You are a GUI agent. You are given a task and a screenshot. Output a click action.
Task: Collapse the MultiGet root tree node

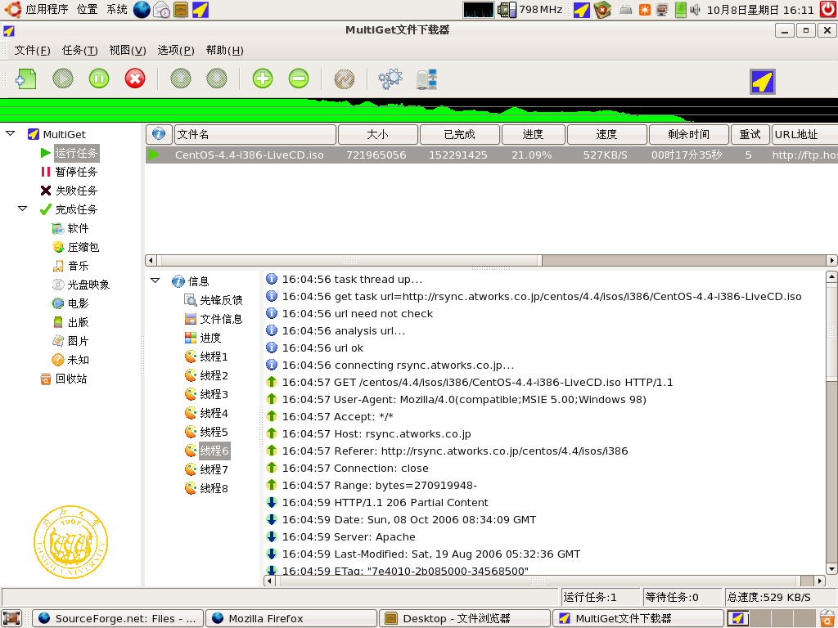(10, 133)
